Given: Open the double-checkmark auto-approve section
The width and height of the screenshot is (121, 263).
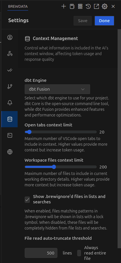Looking at the screenshot, I should [10, 70].
